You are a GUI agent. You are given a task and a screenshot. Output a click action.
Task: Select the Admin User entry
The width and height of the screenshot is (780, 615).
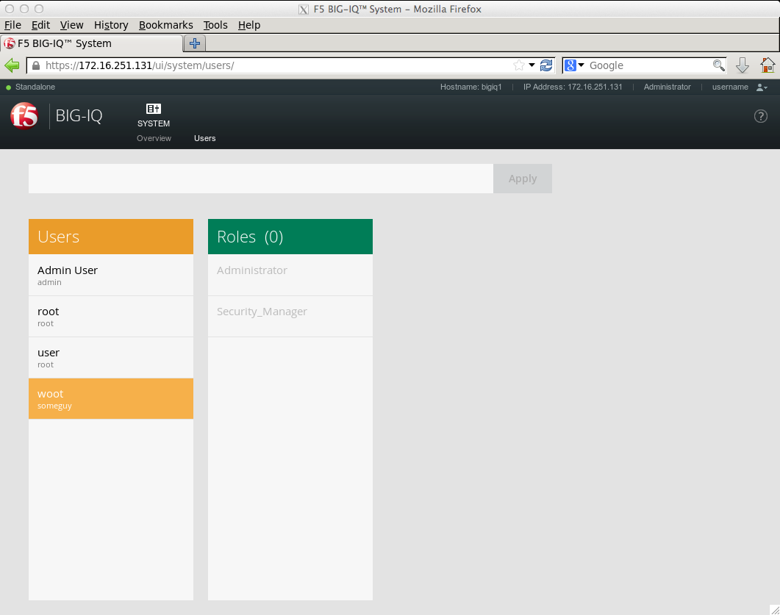pos(111,275)
